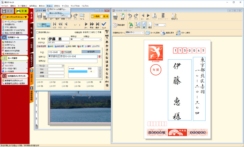
Task: Click the map pin icon beside address field
Action: tap(100, 56)
